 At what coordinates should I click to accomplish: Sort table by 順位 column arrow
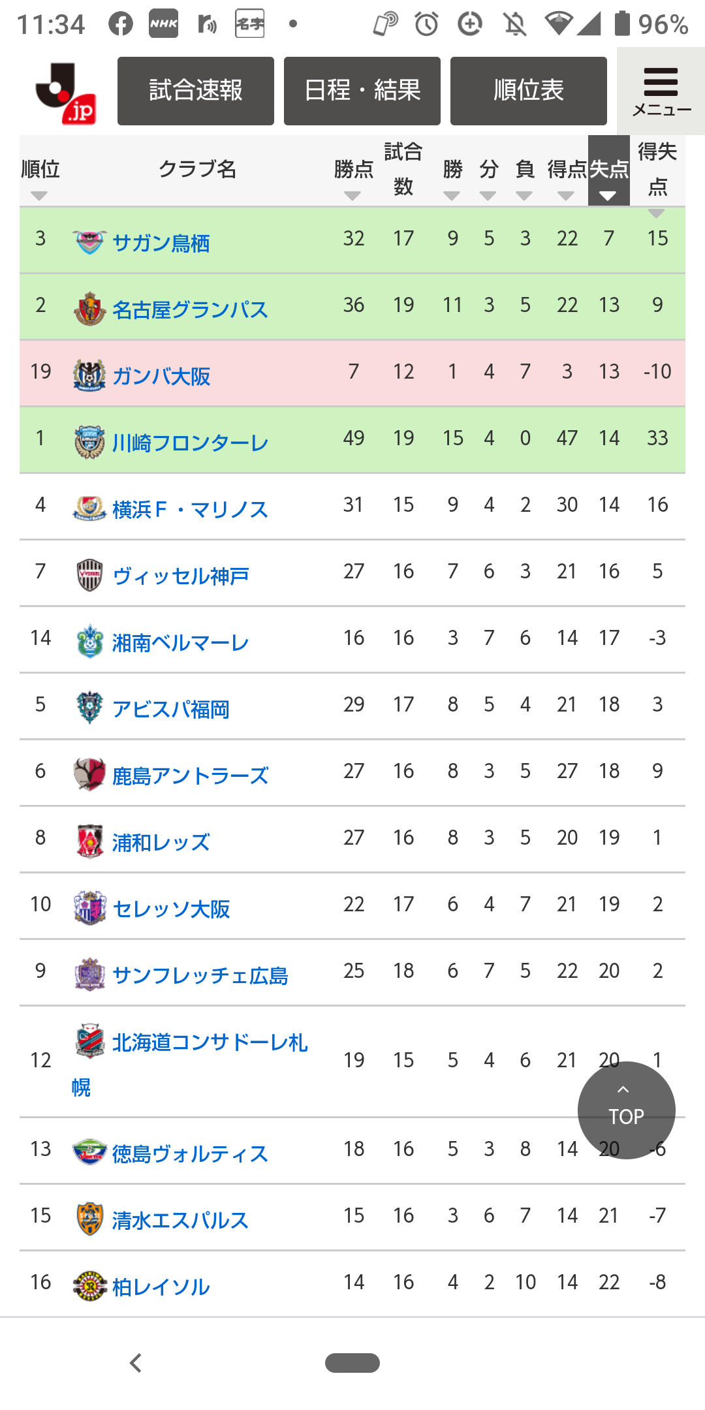(x=39, y=196)
